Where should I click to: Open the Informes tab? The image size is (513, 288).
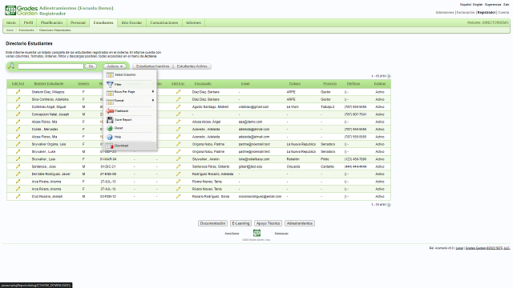pyautogui.click(x=193, y=22)
